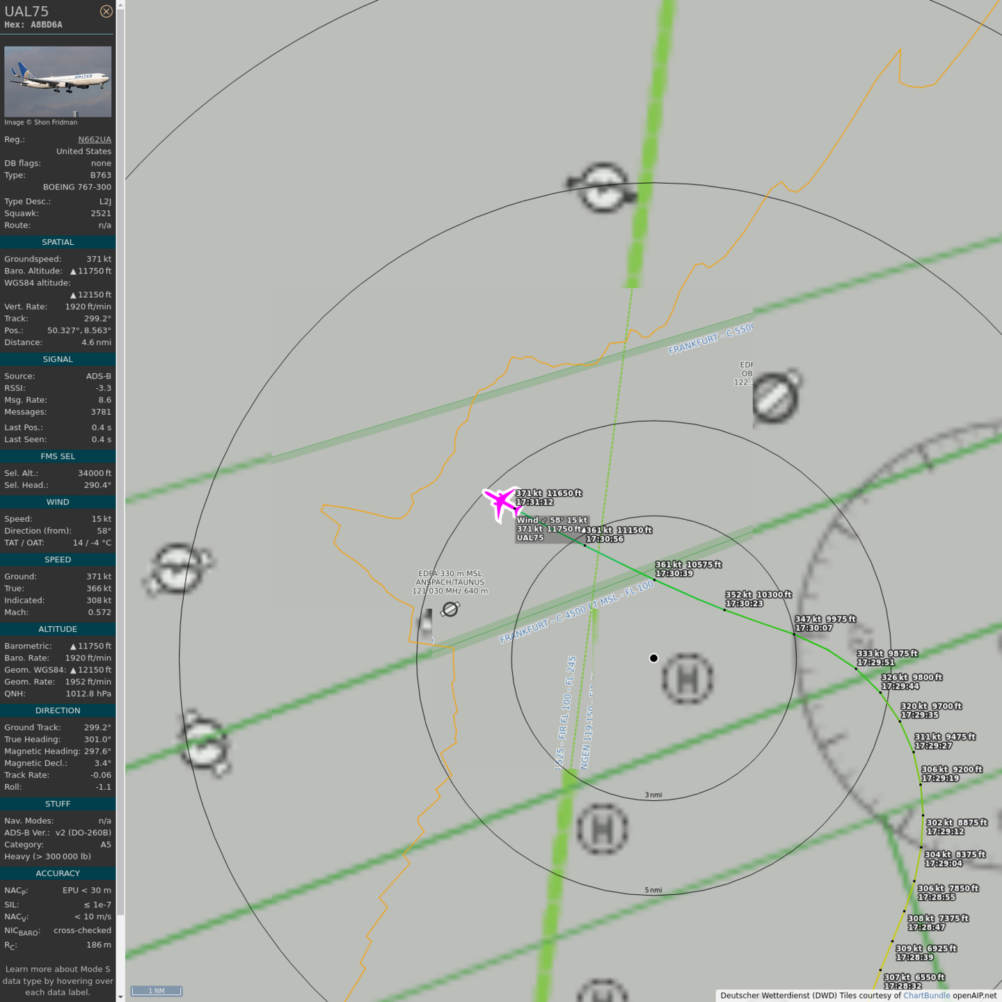Click the Wind 58° 15 kt label icon
This screenshot has width=1002, height=1002.
click(x=544, y=520)
